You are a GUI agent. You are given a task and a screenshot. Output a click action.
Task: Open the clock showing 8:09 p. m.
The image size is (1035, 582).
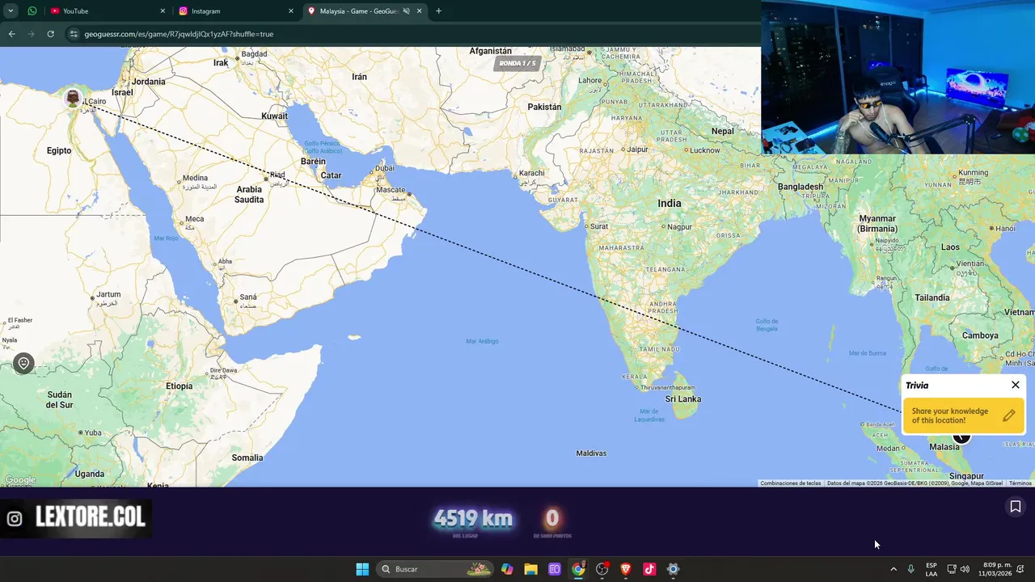997,569
